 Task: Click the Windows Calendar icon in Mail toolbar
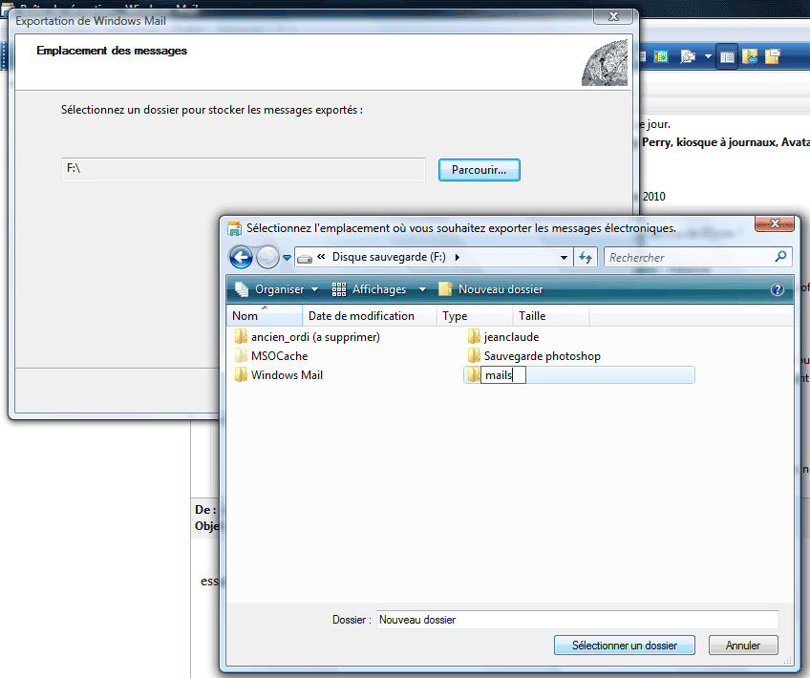click(x=661, y=57)
